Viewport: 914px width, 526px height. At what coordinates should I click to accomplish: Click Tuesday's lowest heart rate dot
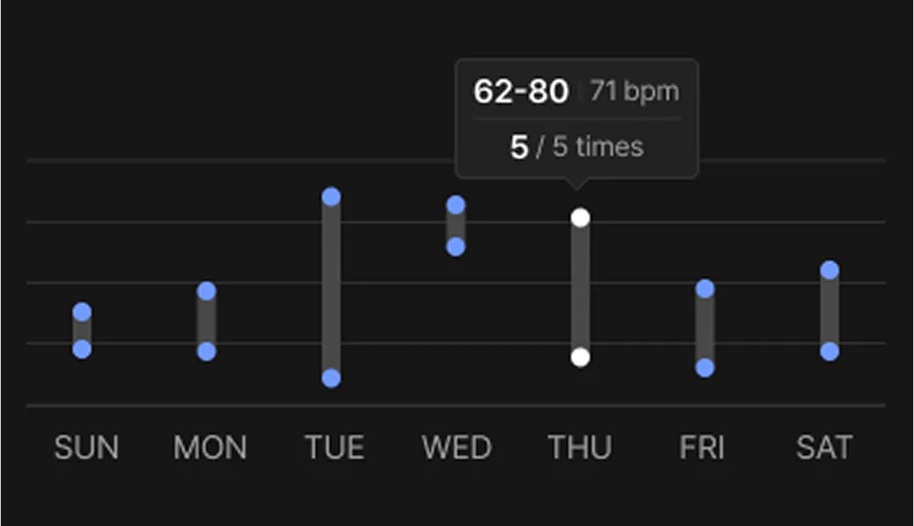331,378
